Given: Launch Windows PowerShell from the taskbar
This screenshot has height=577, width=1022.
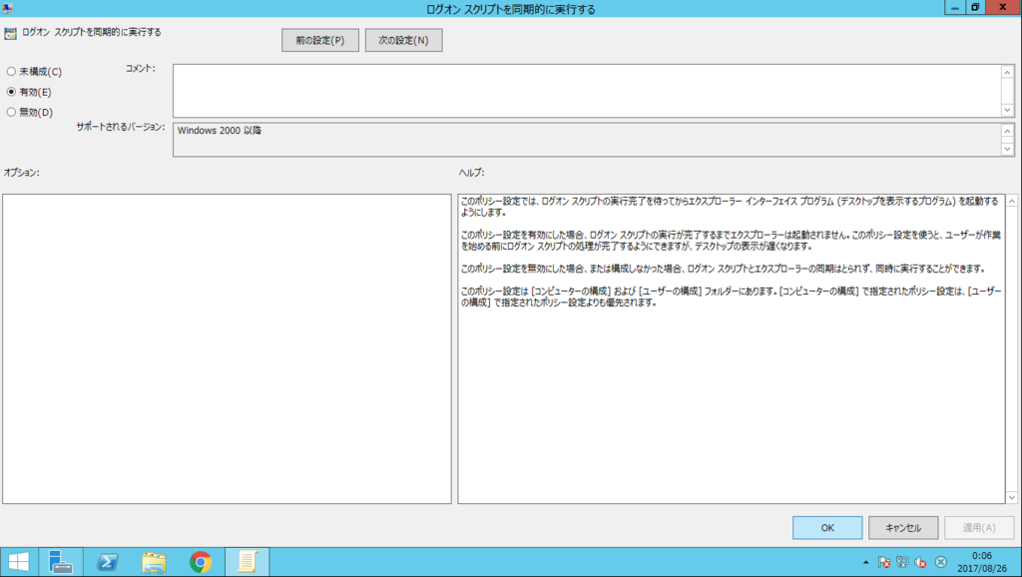Looking at the screenshot, I should coord(107,561).
